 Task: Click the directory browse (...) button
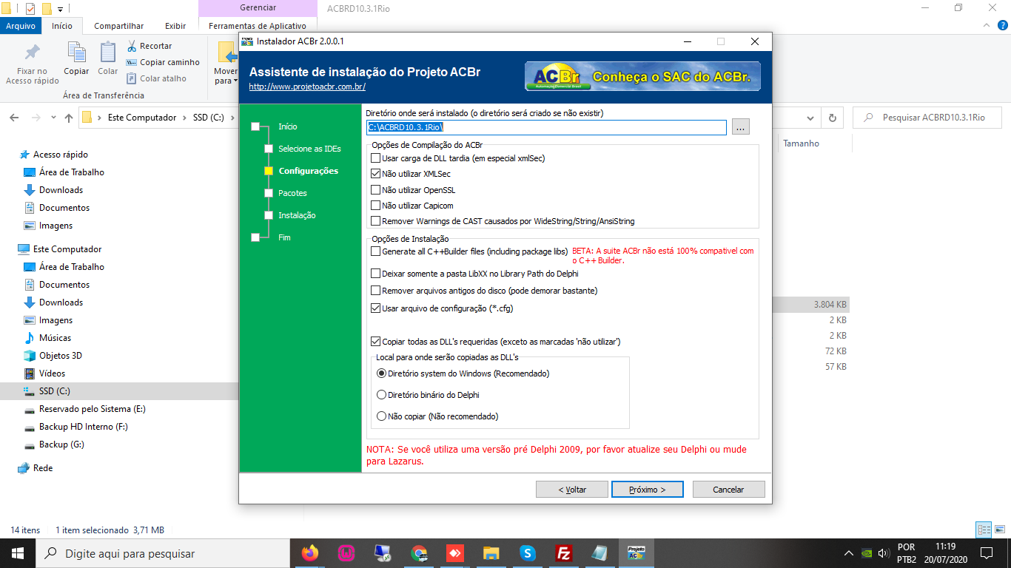pyautogui.click(x=741, y=127)
